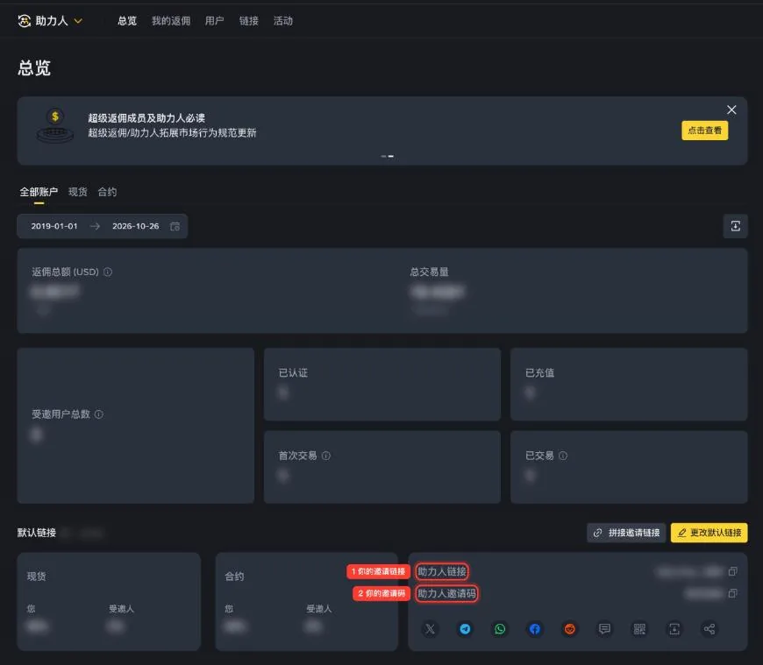Image resolution: width=763 pixels, height=665 pixels.
Task: Click the 首次交易 card label
Action: (x=297, y=456)
